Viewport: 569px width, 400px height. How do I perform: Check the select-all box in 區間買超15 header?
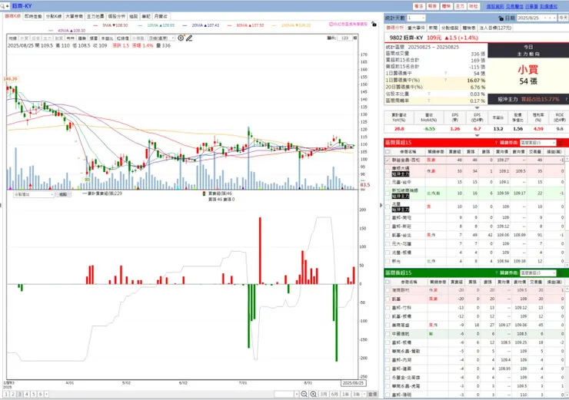pos(388,152)
